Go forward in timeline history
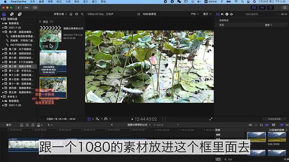The height and width of the screenshot is (162, 289). [178, 125]
